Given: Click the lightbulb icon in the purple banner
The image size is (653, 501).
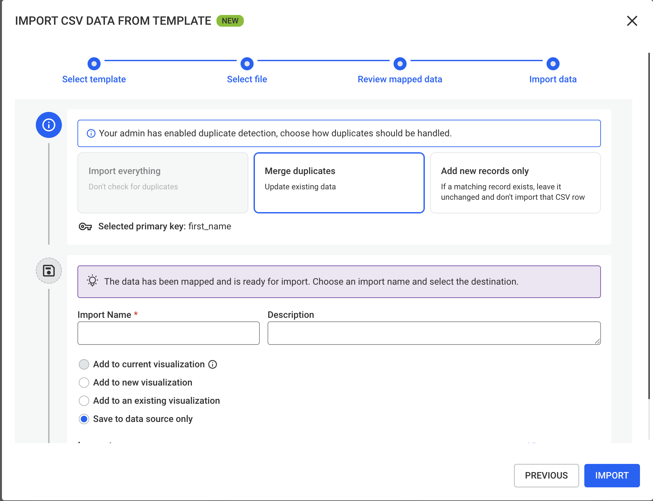Looking at the screenshot, I should click(x=92, y=281).
